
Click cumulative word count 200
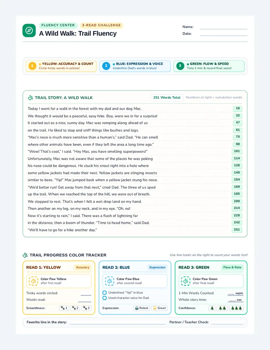[x=237, y=201]
